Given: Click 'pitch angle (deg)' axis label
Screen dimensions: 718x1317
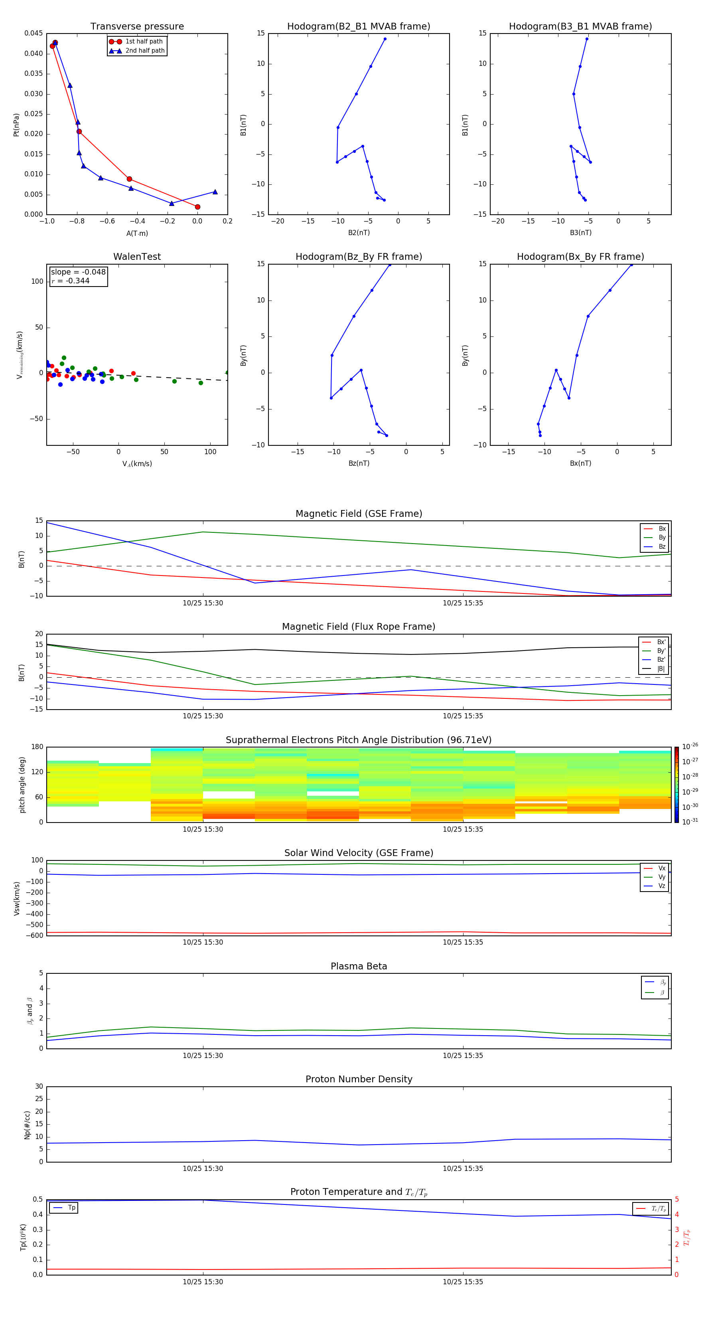Looking at the screenshot, I should [22, 785].
